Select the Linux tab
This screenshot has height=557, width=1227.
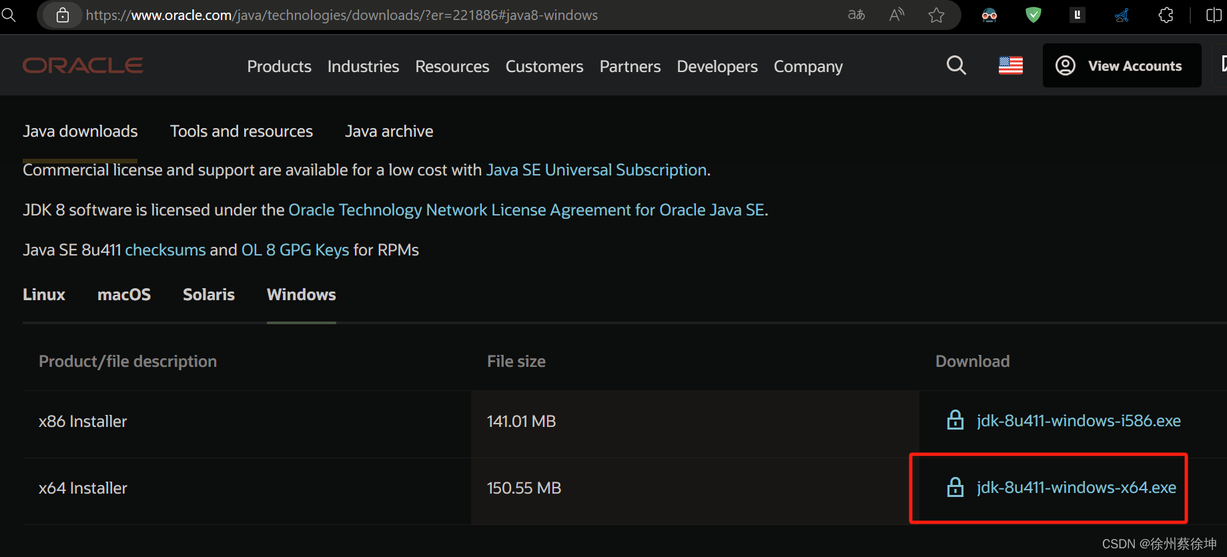tap(44, 295)
